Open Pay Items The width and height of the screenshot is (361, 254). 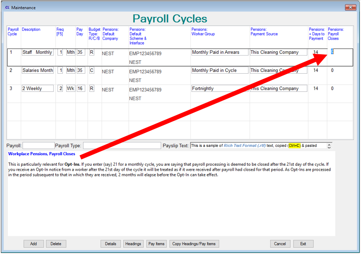(x=156, y=244)
